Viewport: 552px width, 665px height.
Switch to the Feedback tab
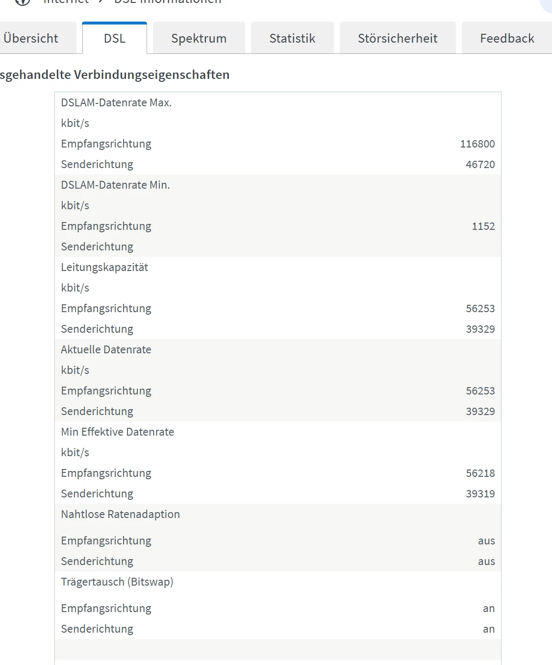pyautogui.click(x=507, y=38)
